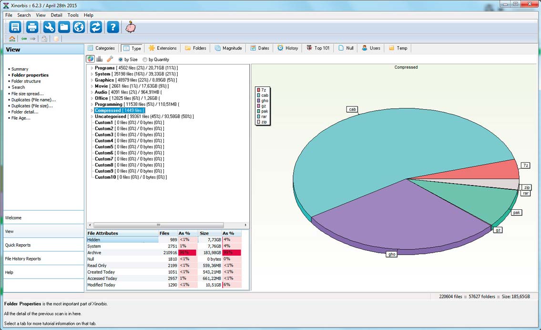Expand the Movie tree node arrow
Screen dimensions: 541x330
pyautogui.click(x=92, y=86)
